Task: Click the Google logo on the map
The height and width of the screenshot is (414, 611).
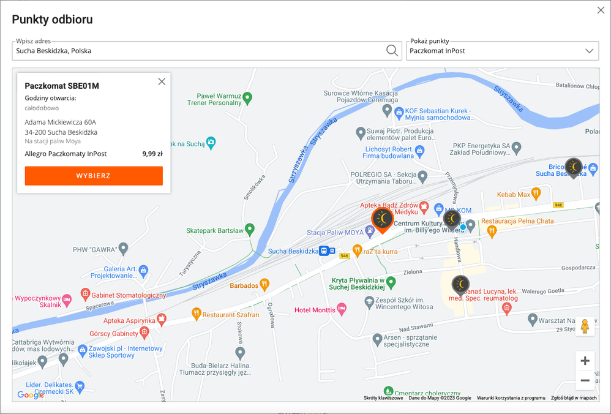Action: click(x=31, y=395)
